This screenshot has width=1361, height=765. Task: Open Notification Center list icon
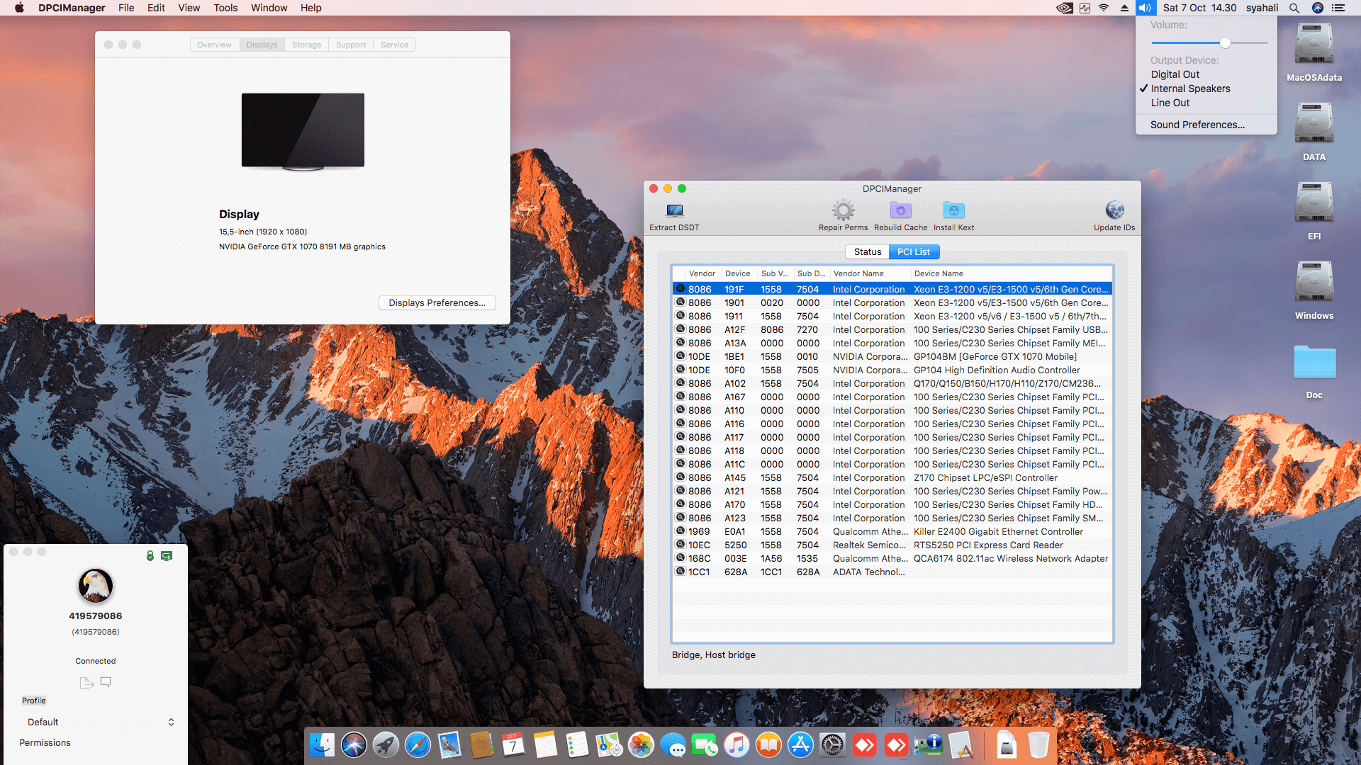[x=1338, y=8]
